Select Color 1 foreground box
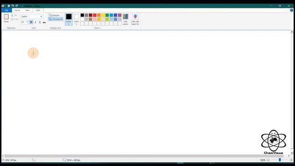 tap(69, 19)
